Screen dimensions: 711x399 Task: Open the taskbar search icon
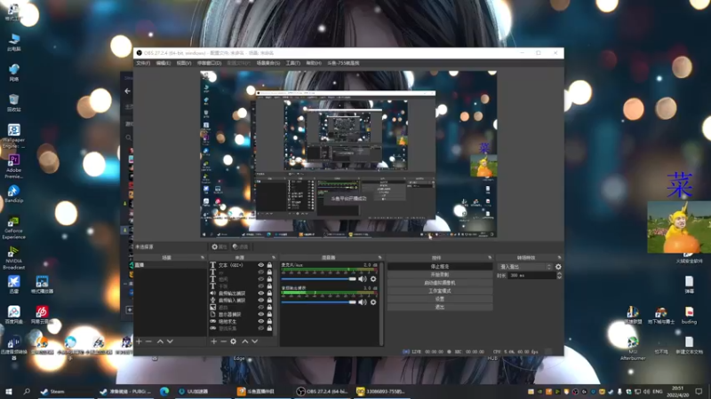27,391
